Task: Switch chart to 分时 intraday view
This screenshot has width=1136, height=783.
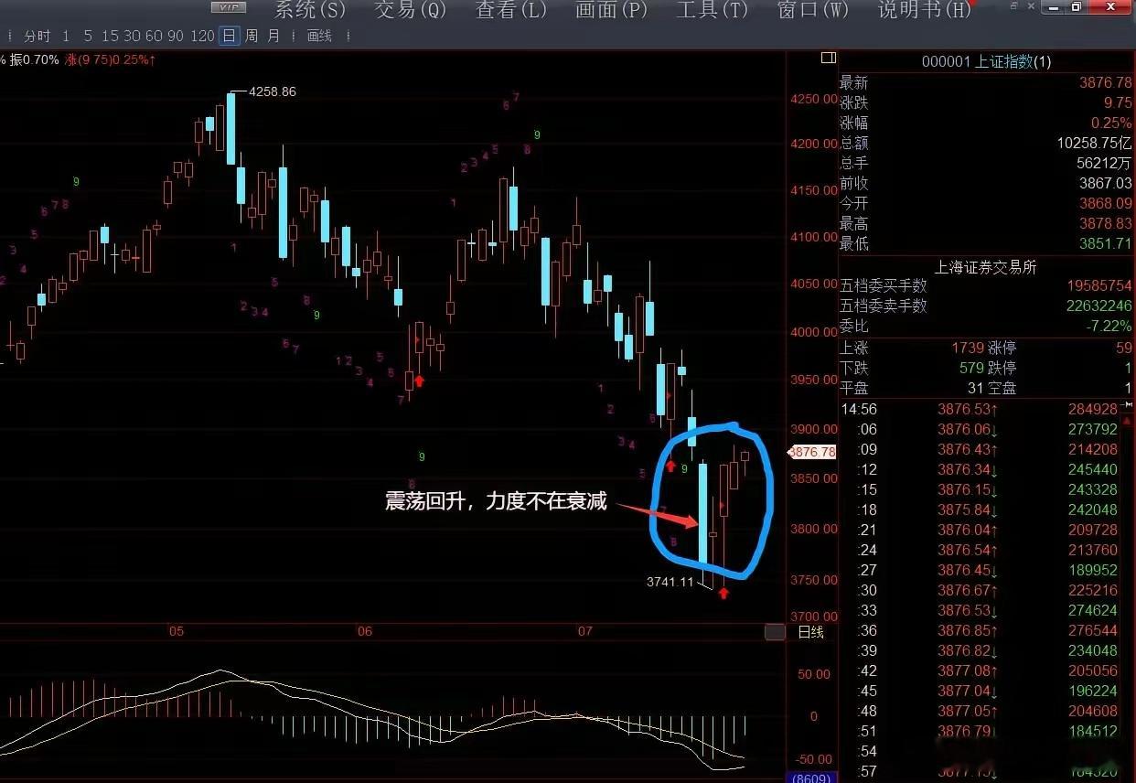Action: [x=37, y=37]
